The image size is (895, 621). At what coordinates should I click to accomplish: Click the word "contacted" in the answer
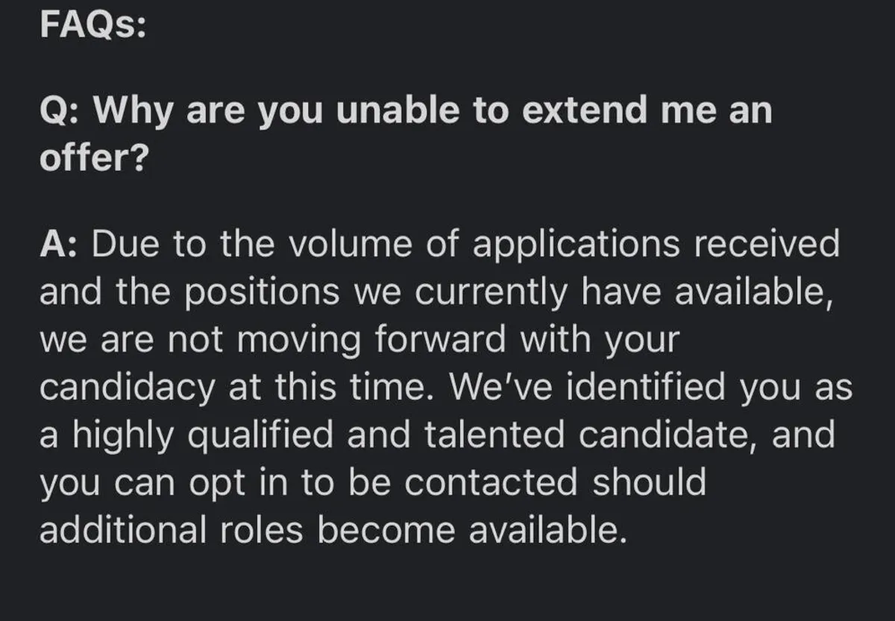[x=492, y=483]
